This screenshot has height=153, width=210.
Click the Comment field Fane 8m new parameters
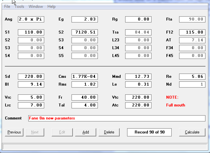(117, 118)
